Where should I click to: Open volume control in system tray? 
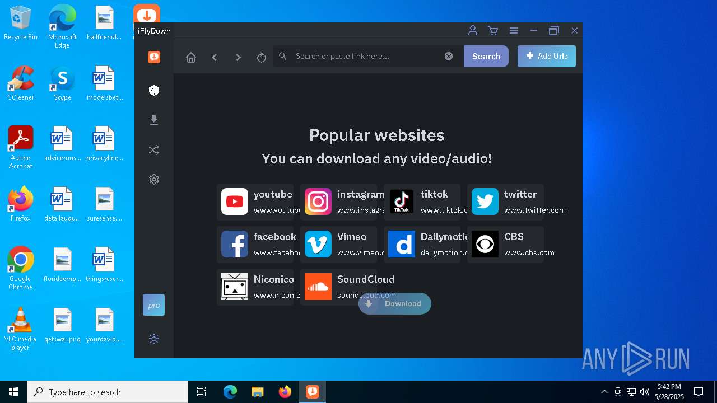click(645, 392)
